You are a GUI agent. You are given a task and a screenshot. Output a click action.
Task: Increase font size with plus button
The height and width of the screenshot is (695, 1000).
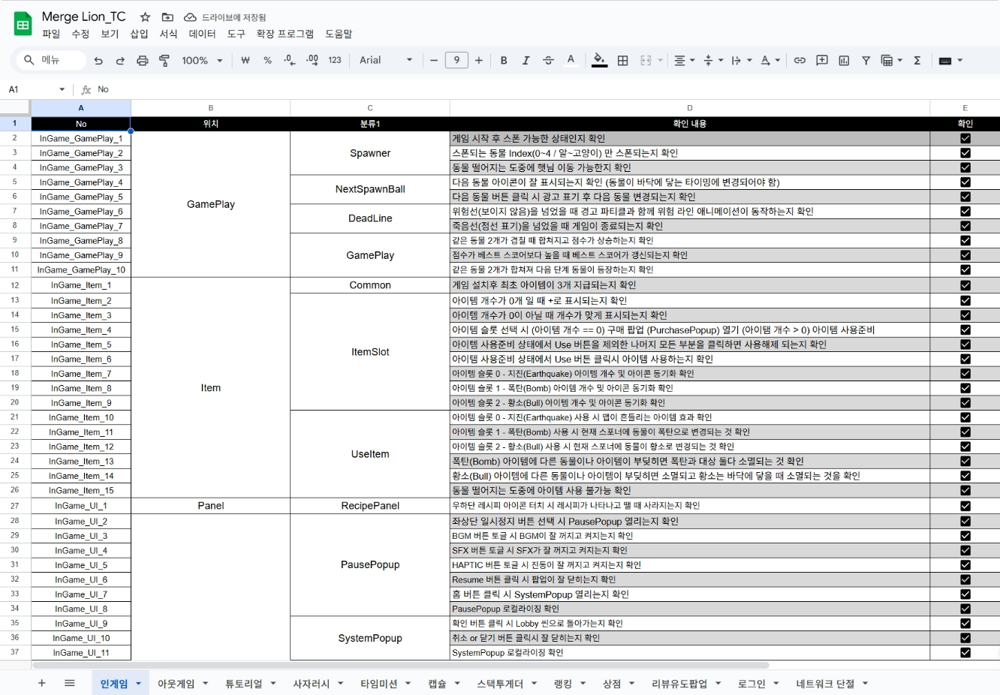[479, 60]
